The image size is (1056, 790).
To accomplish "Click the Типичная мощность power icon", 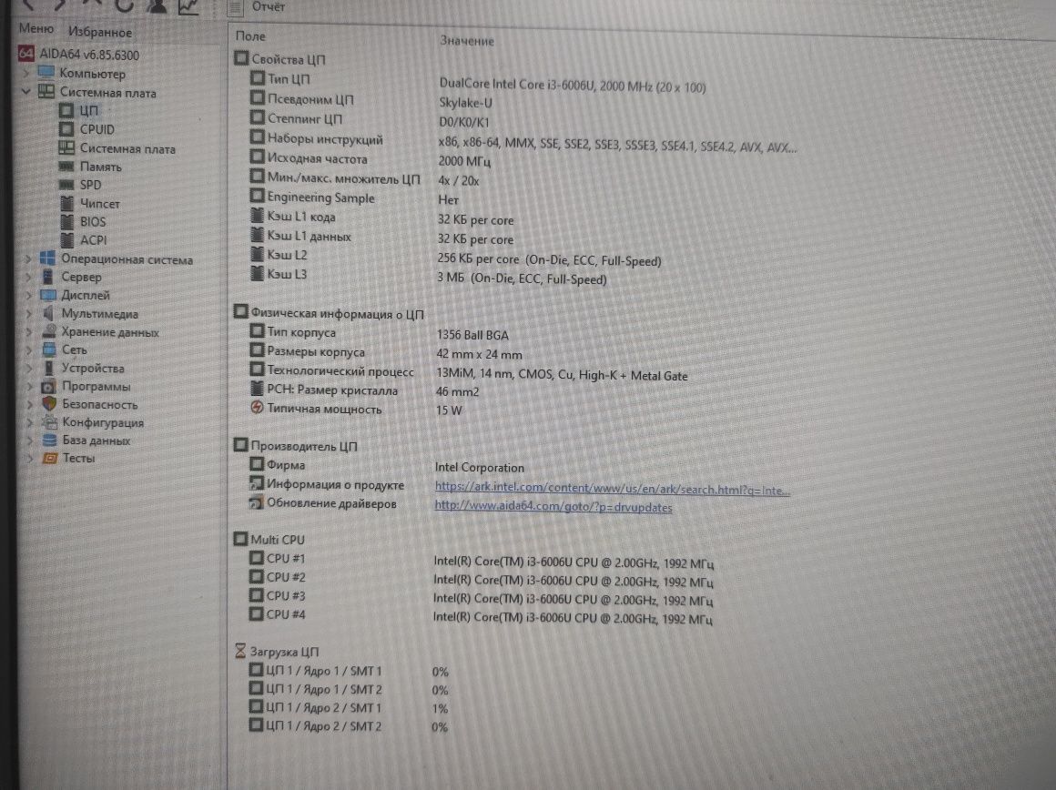I will tap(257, 407).
